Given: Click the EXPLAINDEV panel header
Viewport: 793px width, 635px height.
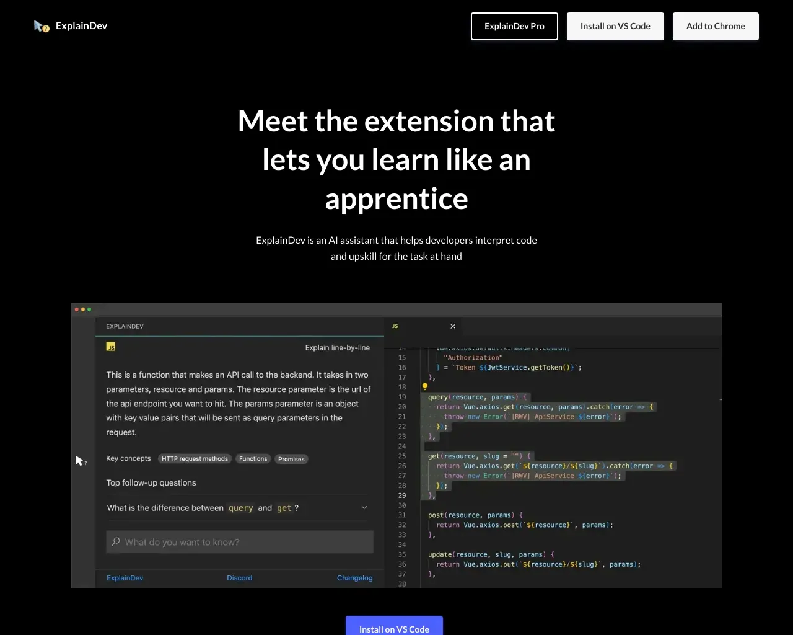Looking at the screenshot, I should [x=125, y=326].
